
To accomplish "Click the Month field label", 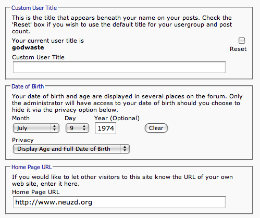I will (x=21, y=118).
